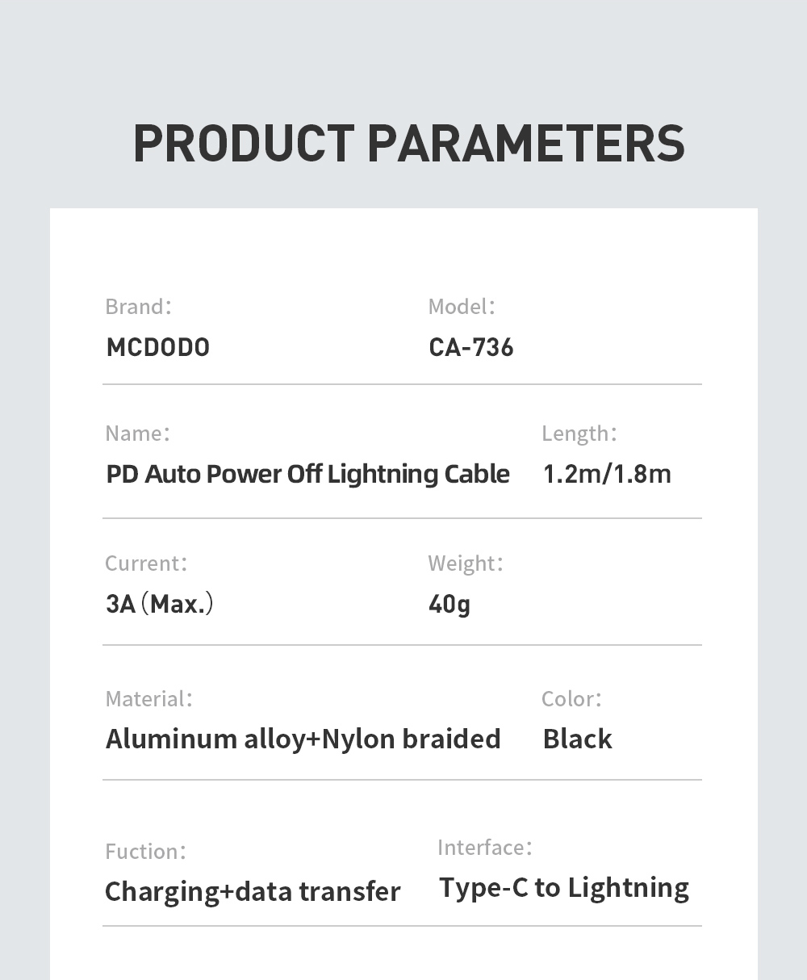The image size is (807, 980).
Task: Click Charging+data transfer text
Action: (x=253, y=891)
